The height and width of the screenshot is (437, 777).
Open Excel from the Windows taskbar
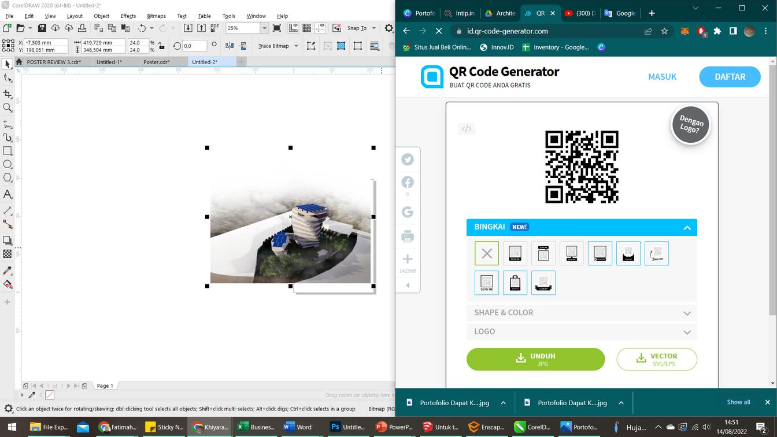256,427
